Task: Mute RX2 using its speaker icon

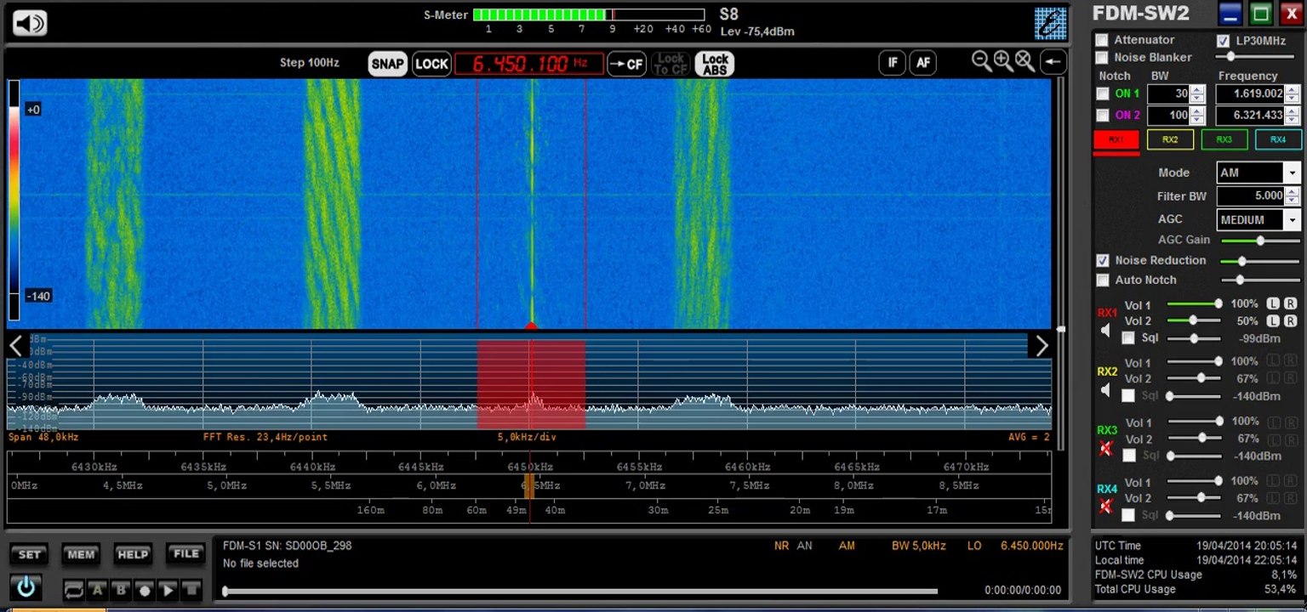Action: (x=1105, y=389)
